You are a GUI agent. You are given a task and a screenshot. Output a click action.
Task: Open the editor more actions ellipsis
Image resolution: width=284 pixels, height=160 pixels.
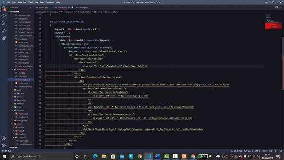coord(280,7)
